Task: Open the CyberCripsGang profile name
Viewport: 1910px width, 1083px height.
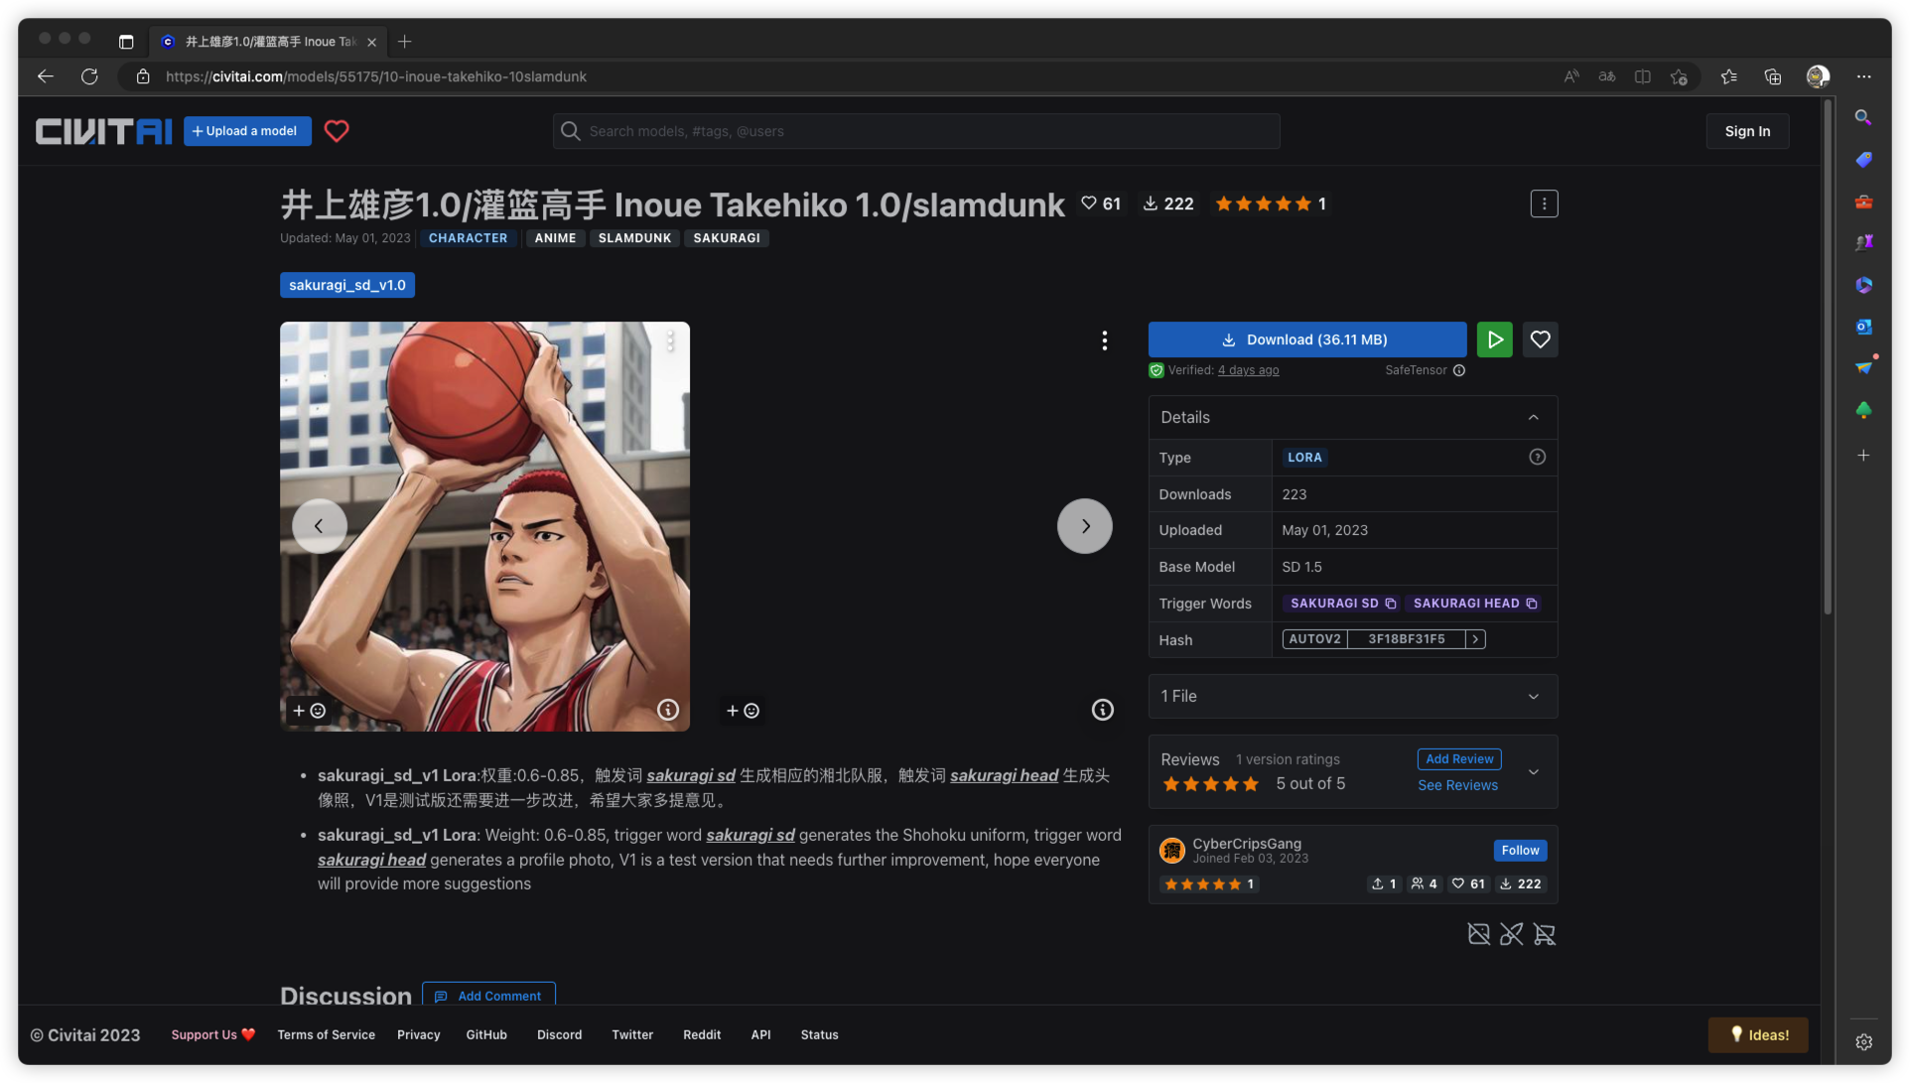Action: 1246,844
